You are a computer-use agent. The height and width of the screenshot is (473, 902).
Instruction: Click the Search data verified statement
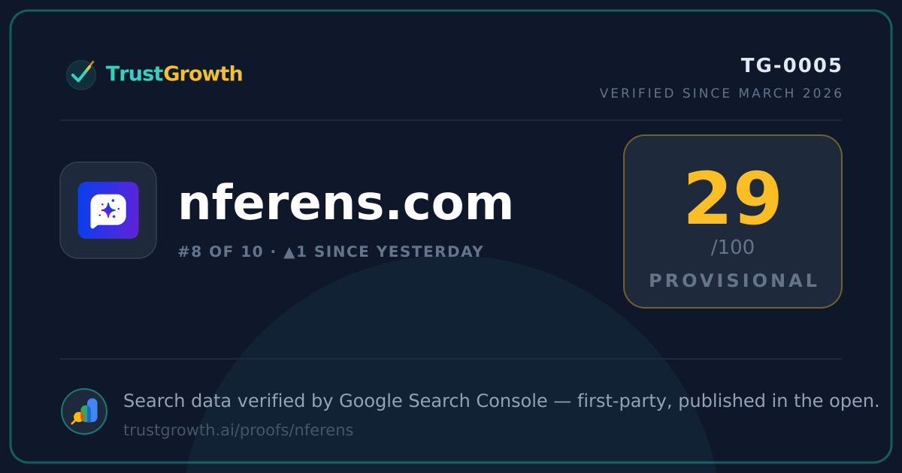click(501, 401)
